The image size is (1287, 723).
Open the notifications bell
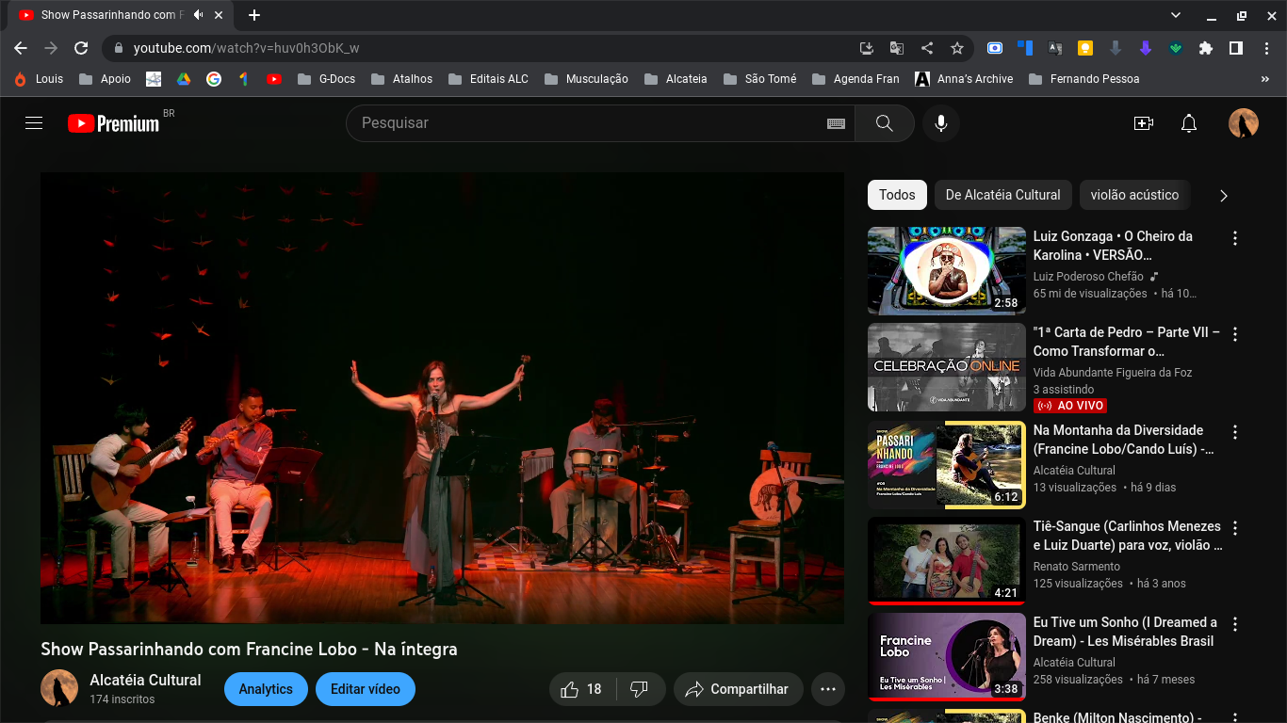tap(1189, 123)
